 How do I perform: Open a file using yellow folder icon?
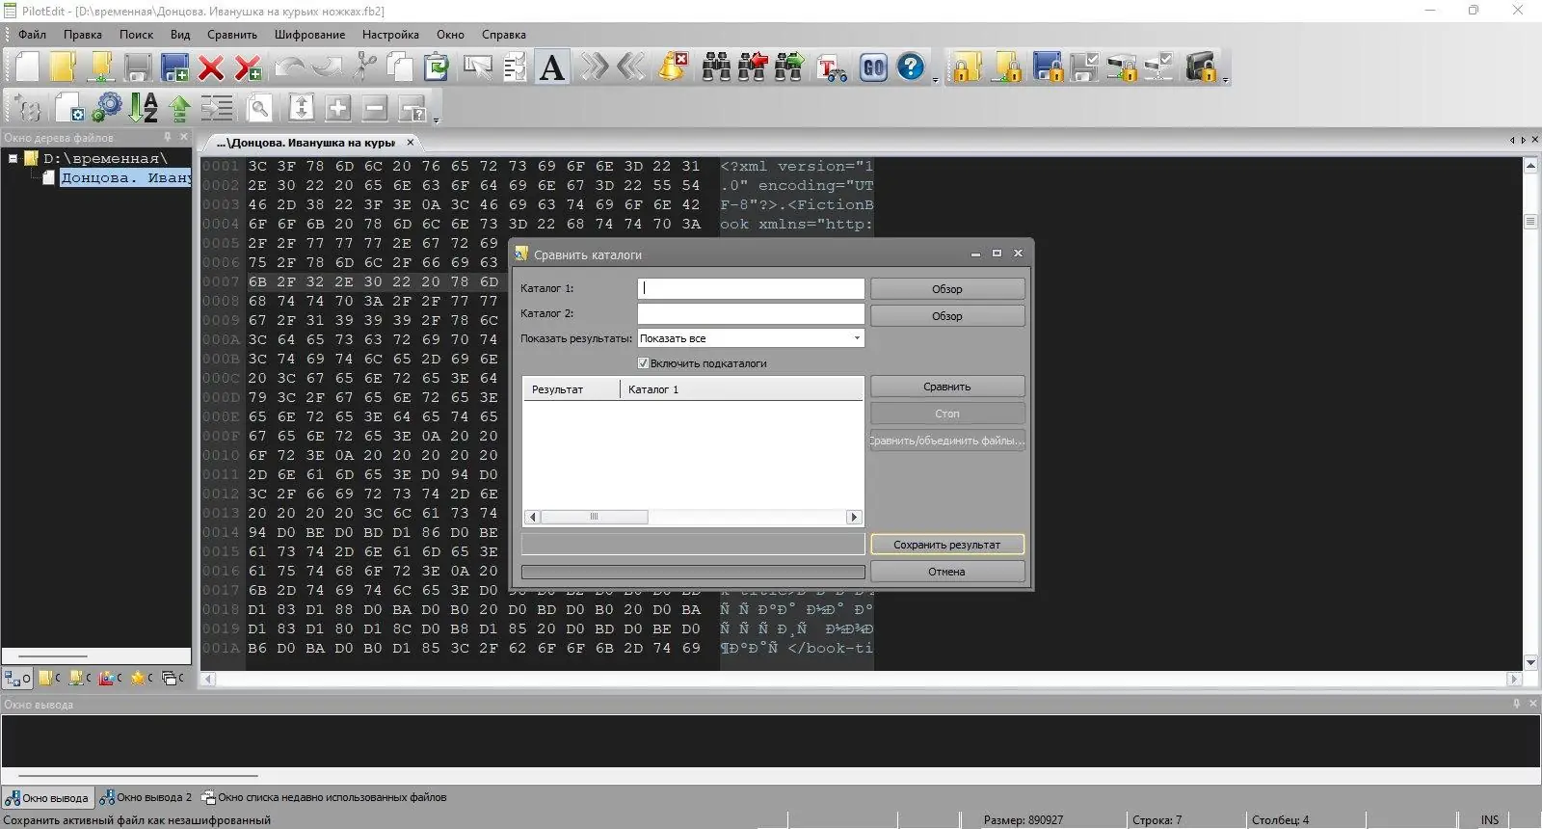[64, 67]
